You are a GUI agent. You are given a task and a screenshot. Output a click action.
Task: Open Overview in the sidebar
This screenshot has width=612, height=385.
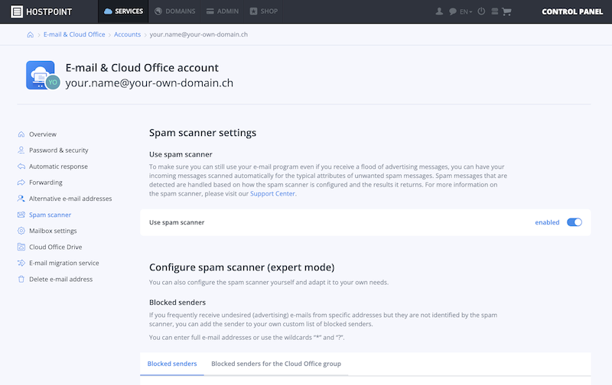[x=43, y=134]
